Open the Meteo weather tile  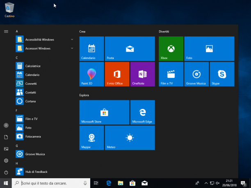click(x=130, y=138)
